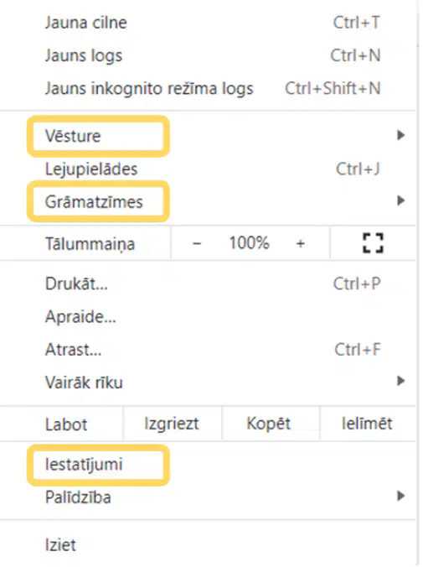Choose Drukāt... menu option

[208, 283]
